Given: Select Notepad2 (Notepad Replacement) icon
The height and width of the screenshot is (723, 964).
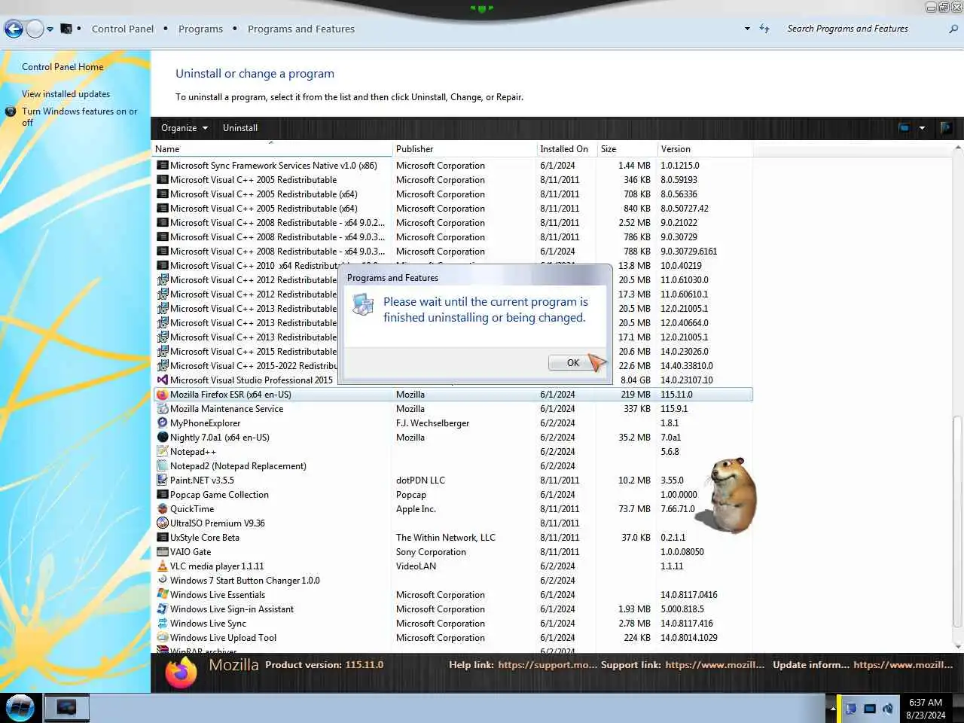Looking at the screenshot, I should point(162,466).
